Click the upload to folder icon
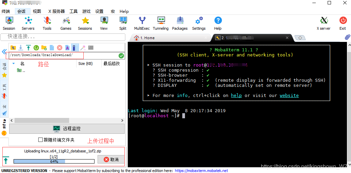 (28, 48)
